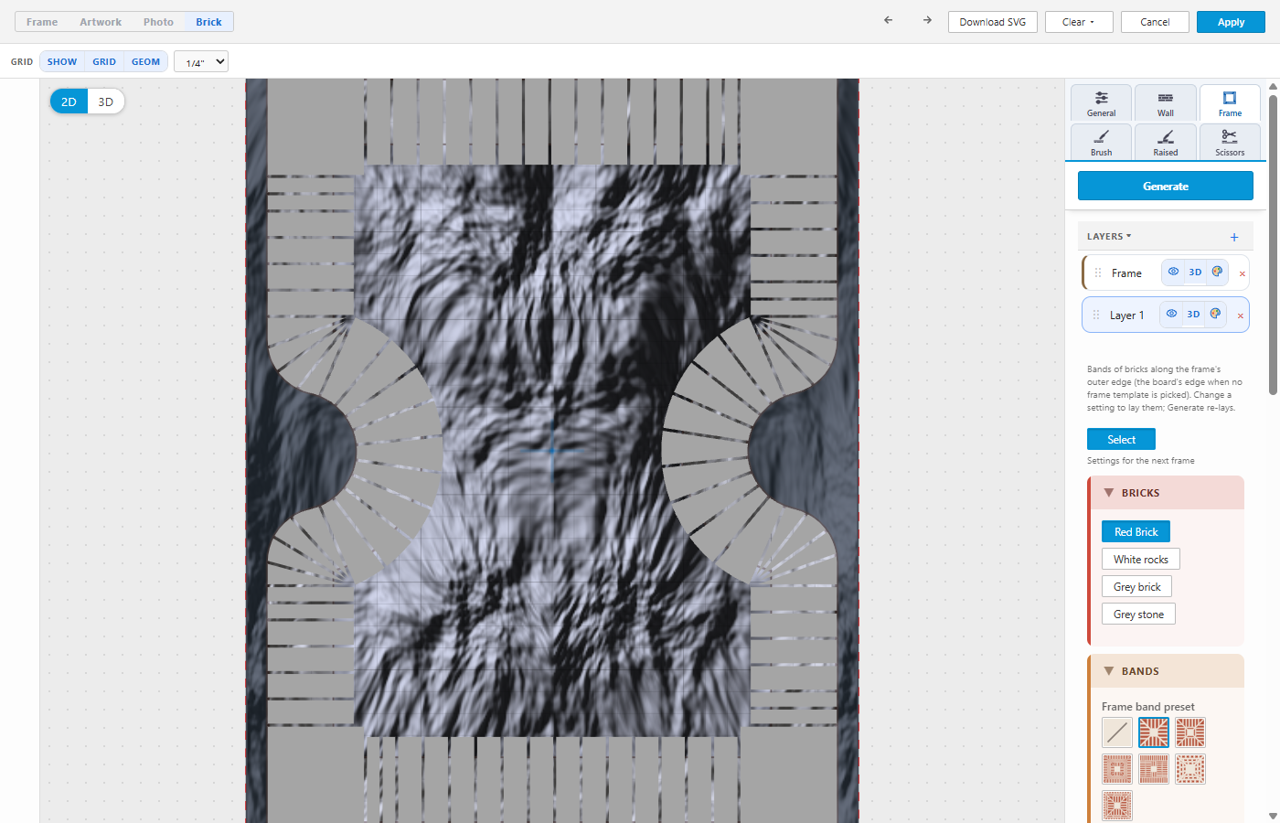Select the Wall tool
Screen dimensions: 1280x823
[1166, 102]
